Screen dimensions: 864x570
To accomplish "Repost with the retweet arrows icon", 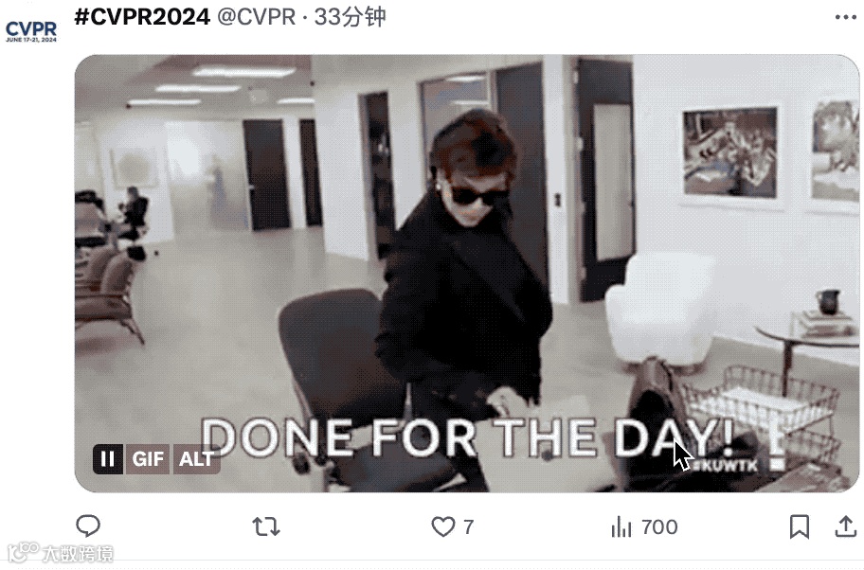I will [x=266, y=527].
